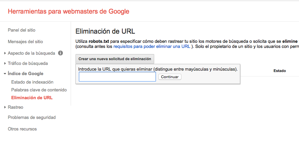Click the Continuar button

[170, 77]
